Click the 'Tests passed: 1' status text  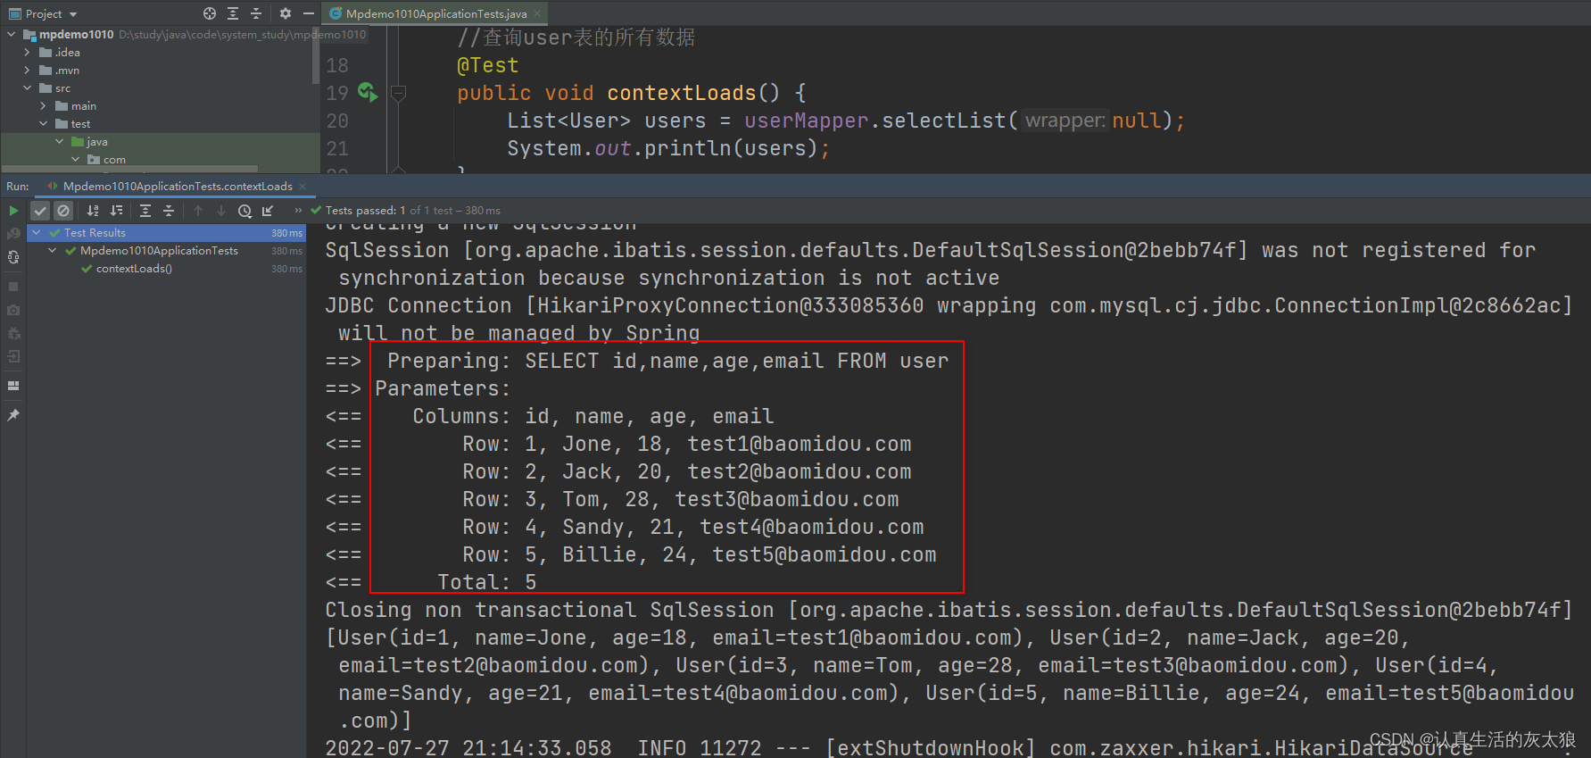(365, 211)
